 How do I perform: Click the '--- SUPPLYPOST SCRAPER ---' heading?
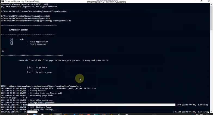coord(17,30)
